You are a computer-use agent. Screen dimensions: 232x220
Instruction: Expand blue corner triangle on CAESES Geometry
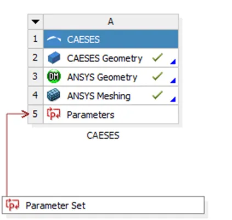point(173,61)
